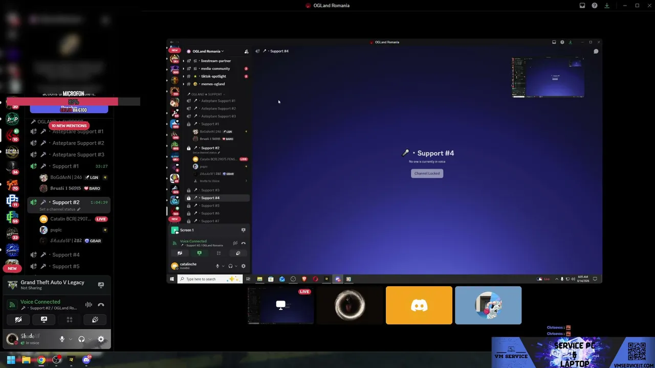Screen dimensions: 655x368
Task: Join the Asteptare Support #1 voice channel
Action: pyautogui.click(x=69, y=131)
